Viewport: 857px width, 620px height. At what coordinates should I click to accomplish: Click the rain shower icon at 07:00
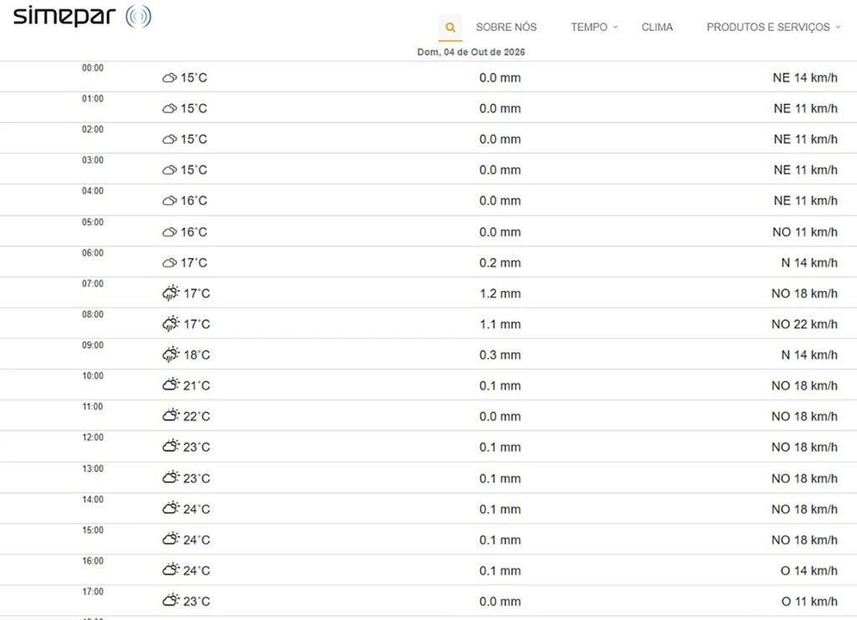[171, 293]
